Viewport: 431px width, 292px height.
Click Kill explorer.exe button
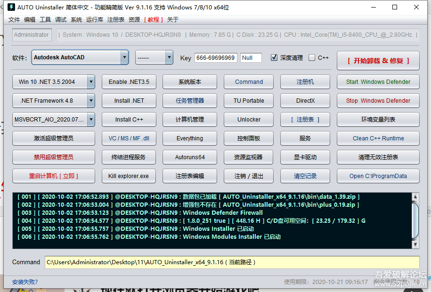click(129, 176)
